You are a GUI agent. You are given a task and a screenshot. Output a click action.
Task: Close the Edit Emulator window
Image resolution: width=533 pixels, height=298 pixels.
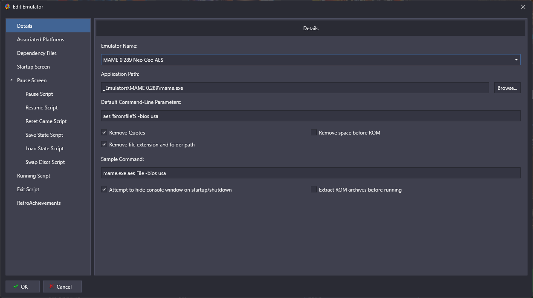523,7
